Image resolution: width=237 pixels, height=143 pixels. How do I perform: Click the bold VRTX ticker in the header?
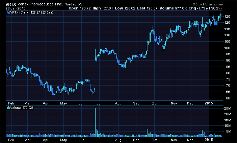(11, 4)
